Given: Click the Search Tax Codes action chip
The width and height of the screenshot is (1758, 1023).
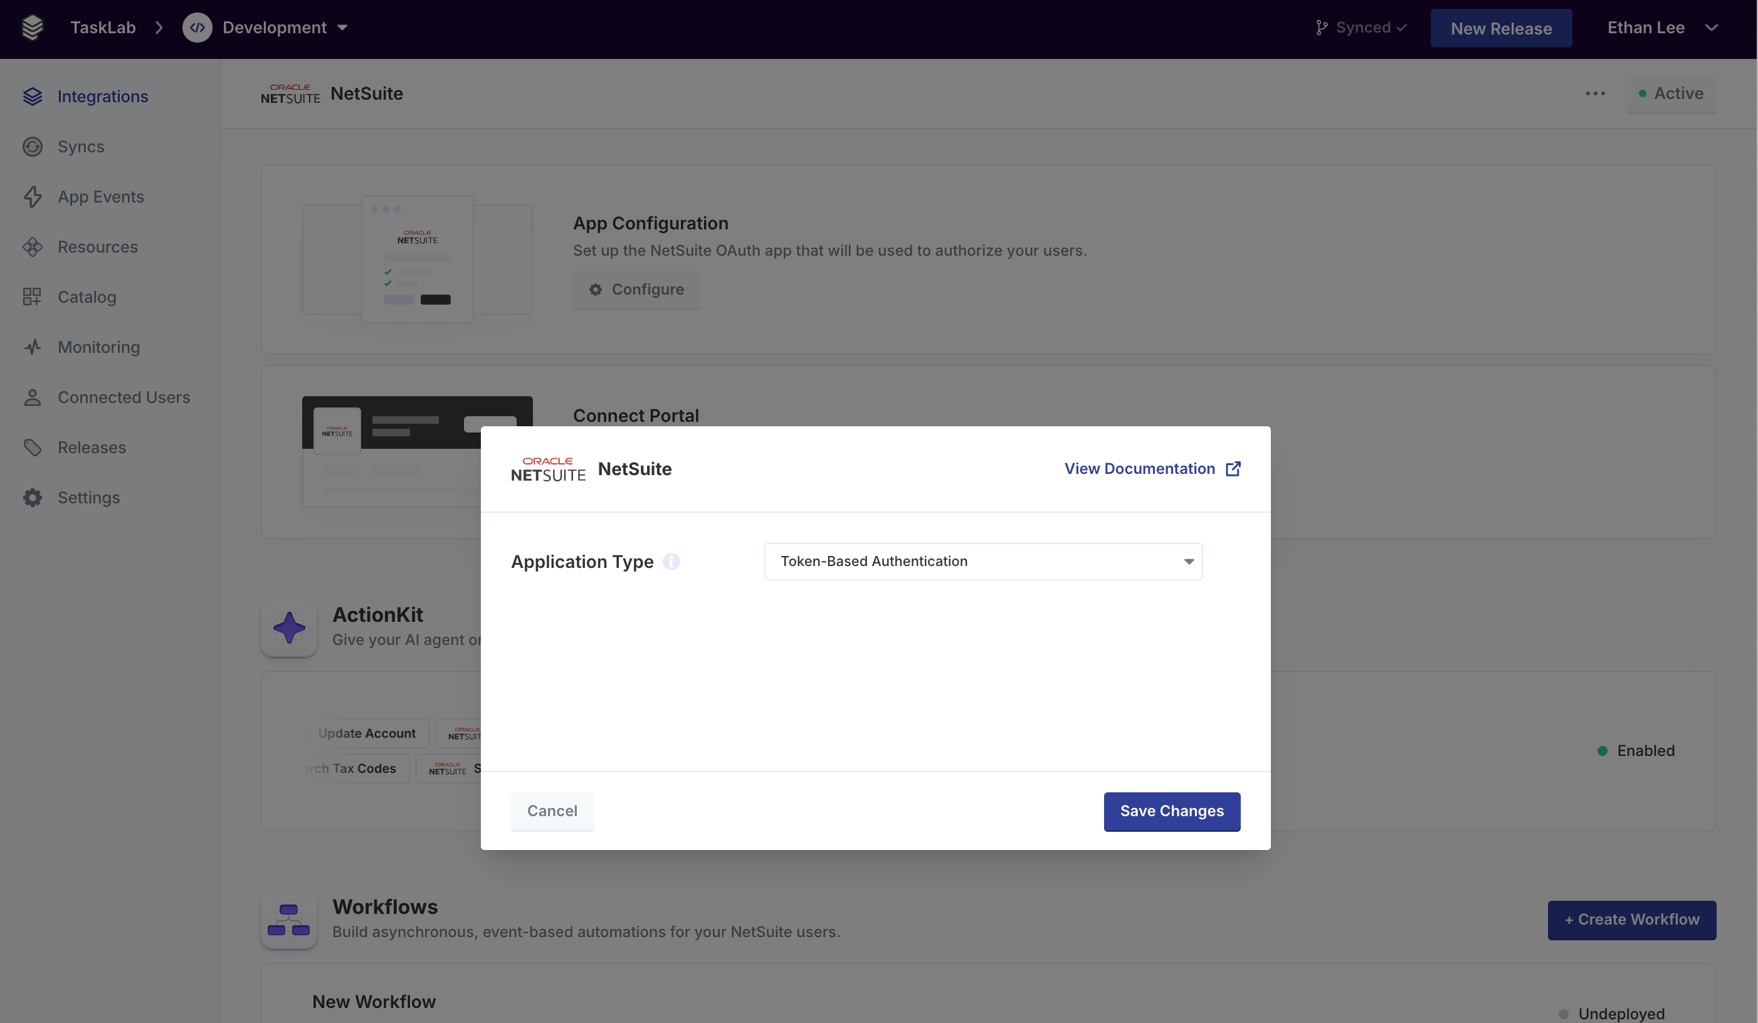Looking at the screenshot, I should (x=355, y=769).
